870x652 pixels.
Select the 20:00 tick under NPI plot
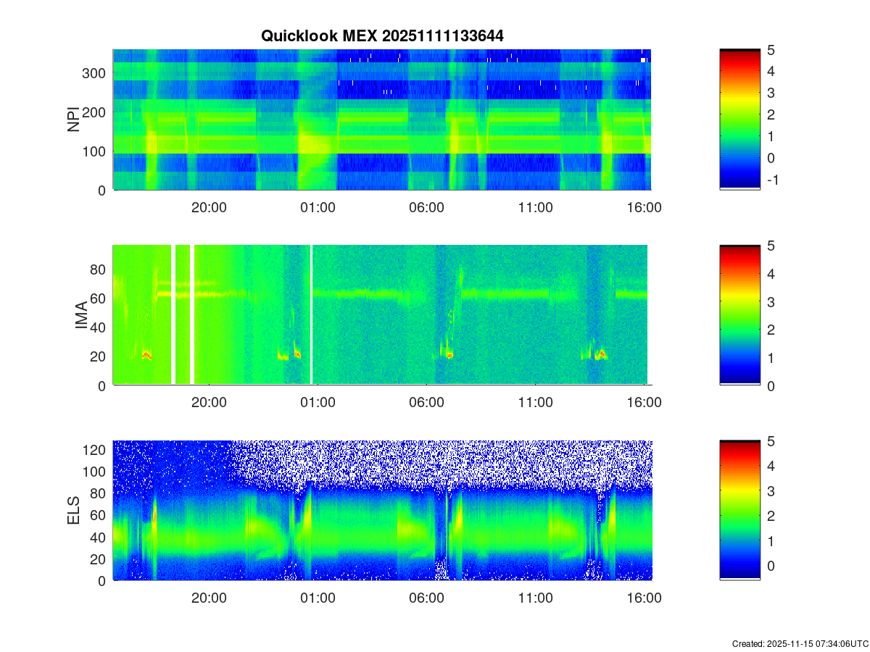(x=209, y=208)
